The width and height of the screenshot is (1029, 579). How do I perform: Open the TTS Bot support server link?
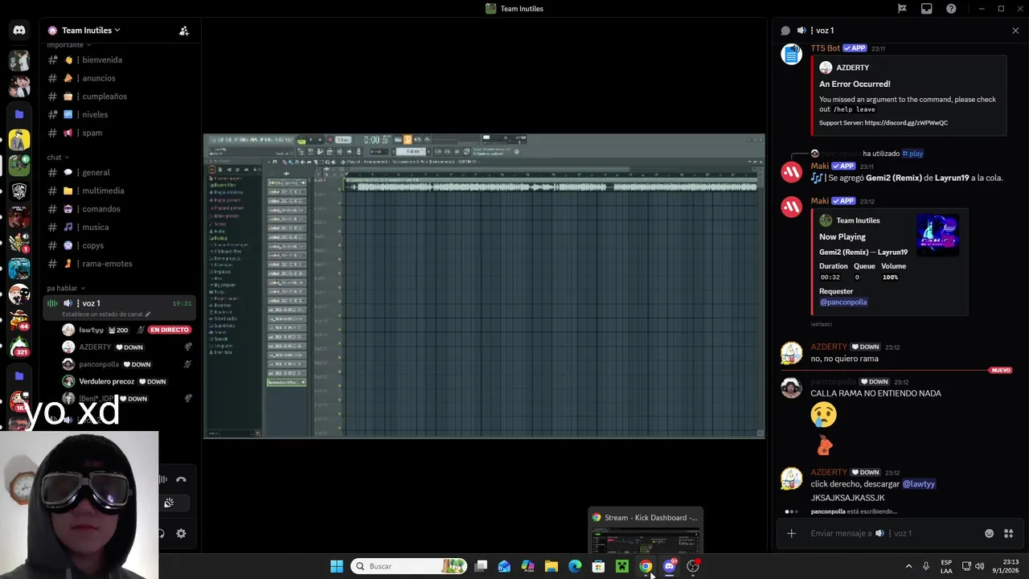click(906, 123)
